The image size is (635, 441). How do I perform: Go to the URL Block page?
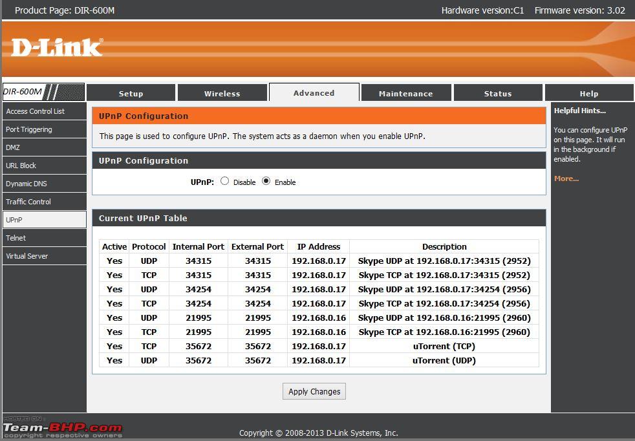coord(44,166)
